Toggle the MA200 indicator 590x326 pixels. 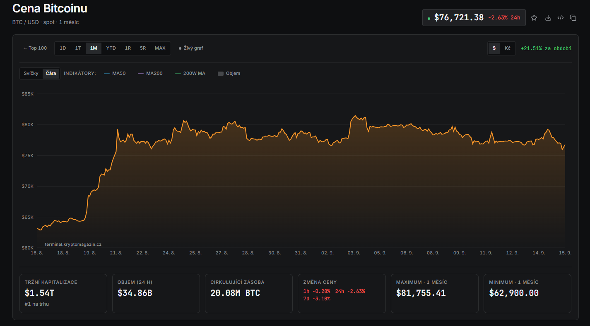click(x=150, y=73)
